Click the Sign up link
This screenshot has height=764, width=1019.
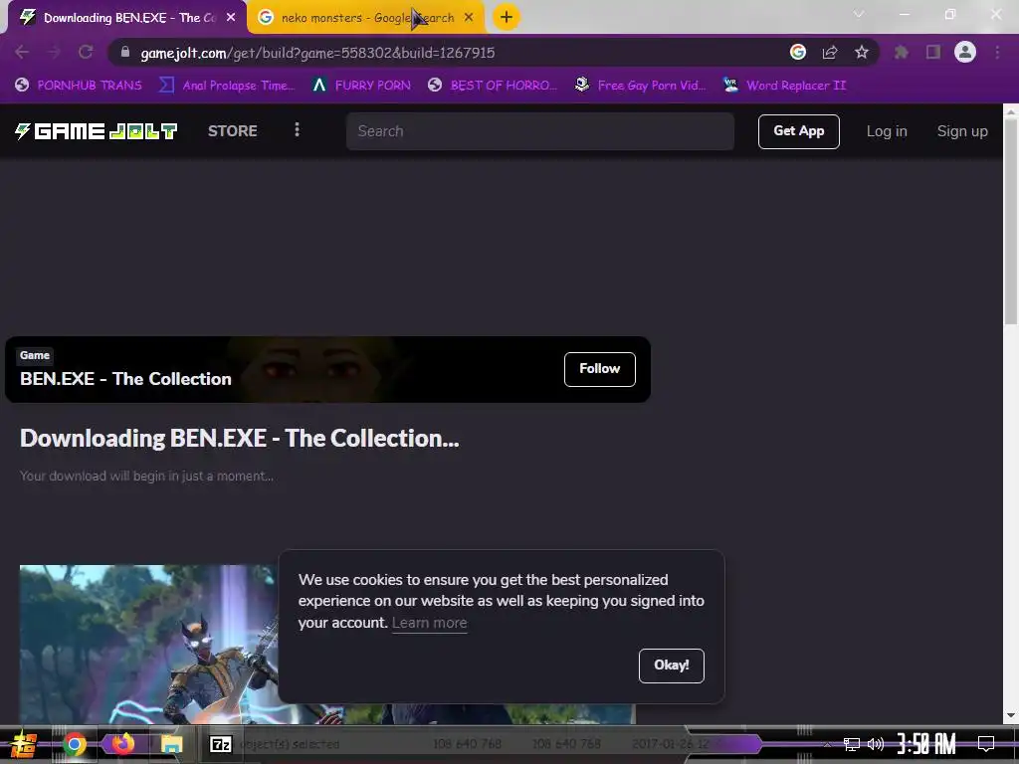click(962, 131)
